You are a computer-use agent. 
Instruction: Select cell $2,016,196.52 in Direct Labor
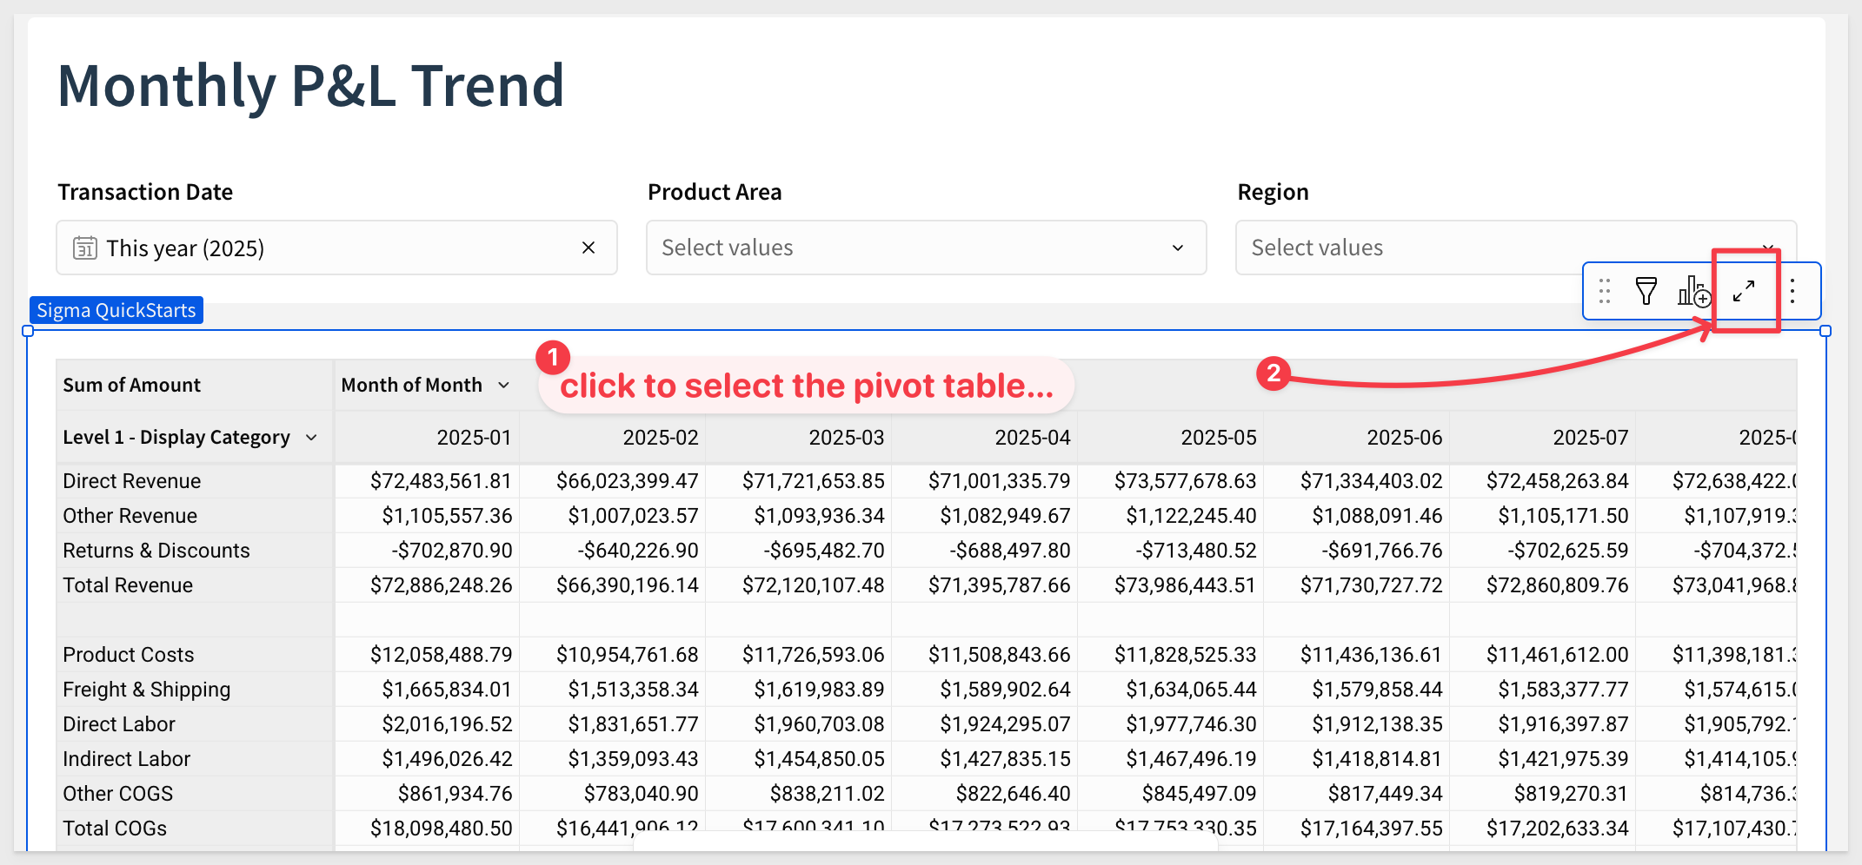point(427,723)
